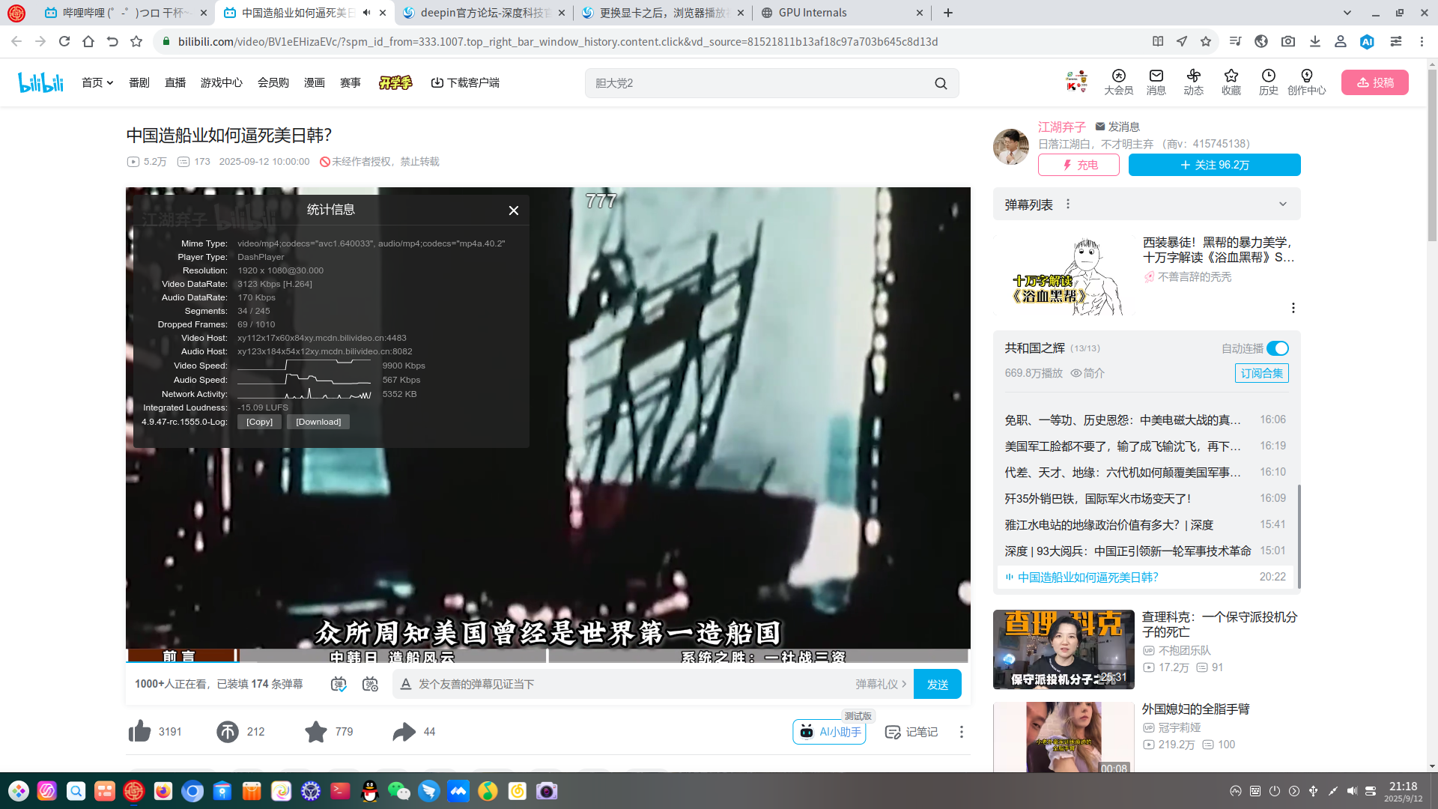Click the 订阅合集 subscribe button
The width and height of the screenshot is (1438, 809).
point(1262,373)
